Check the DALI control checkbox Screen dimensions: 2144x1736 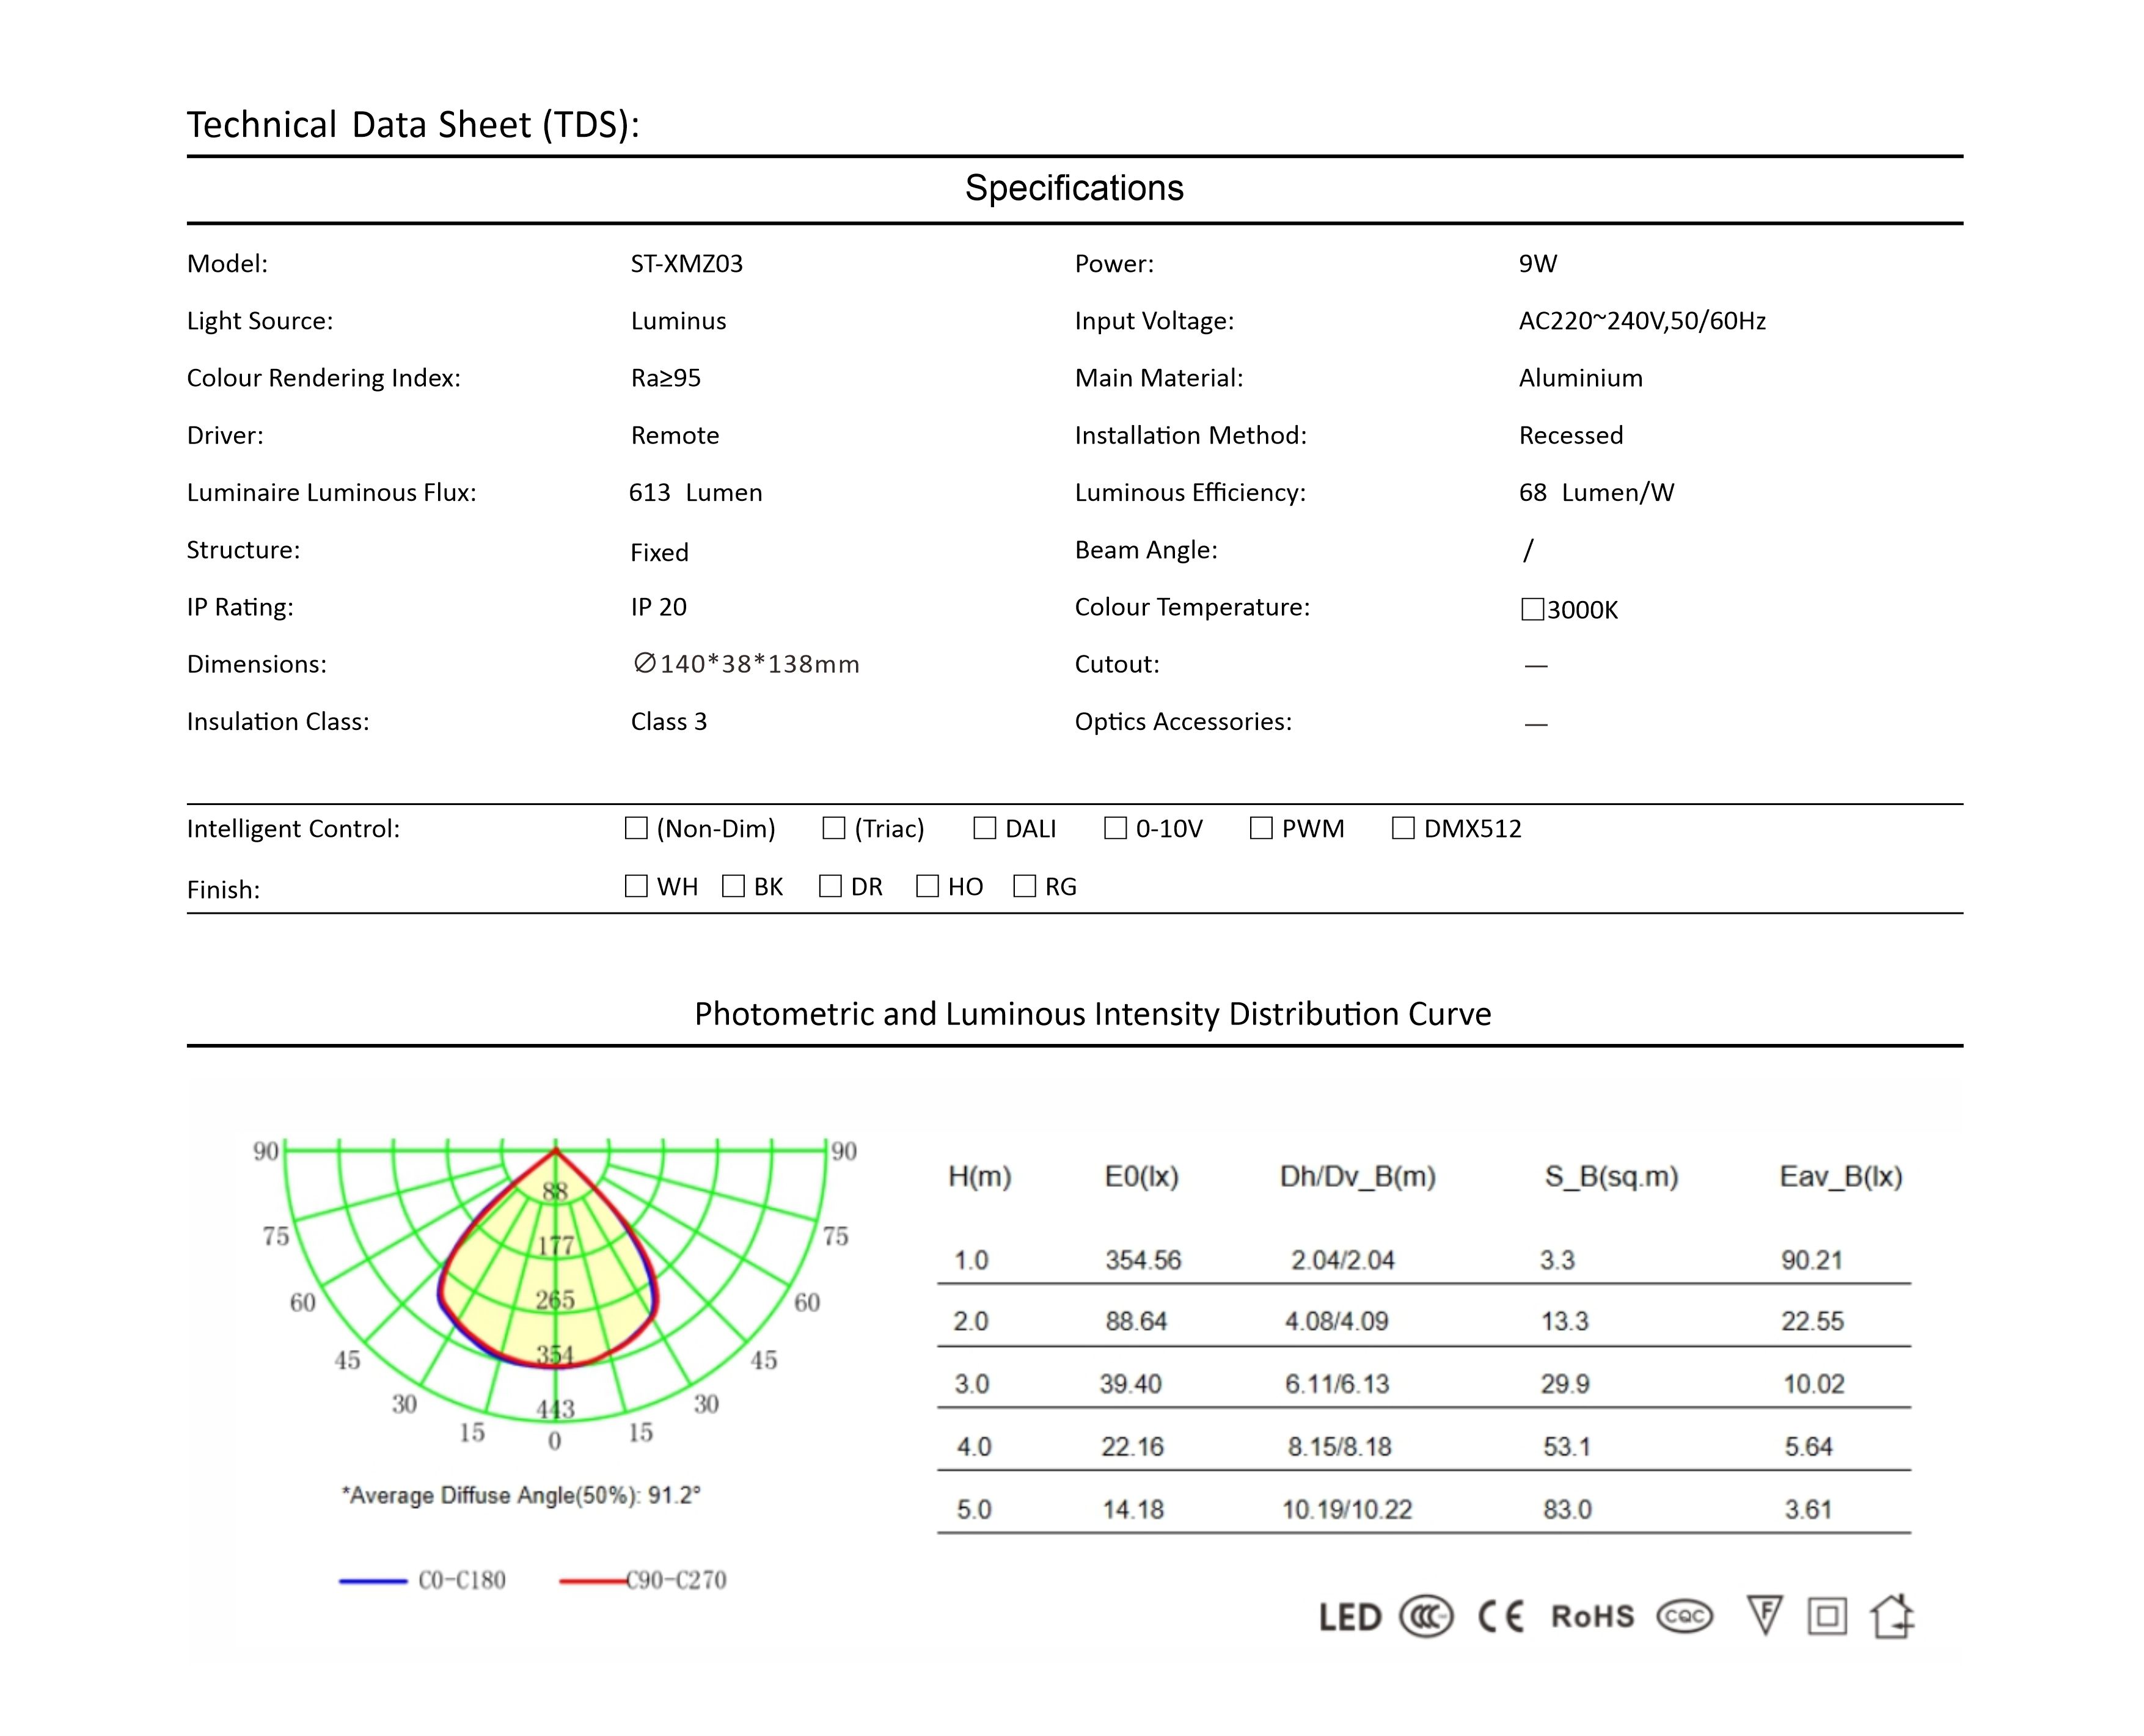click(x=984, y=828)
